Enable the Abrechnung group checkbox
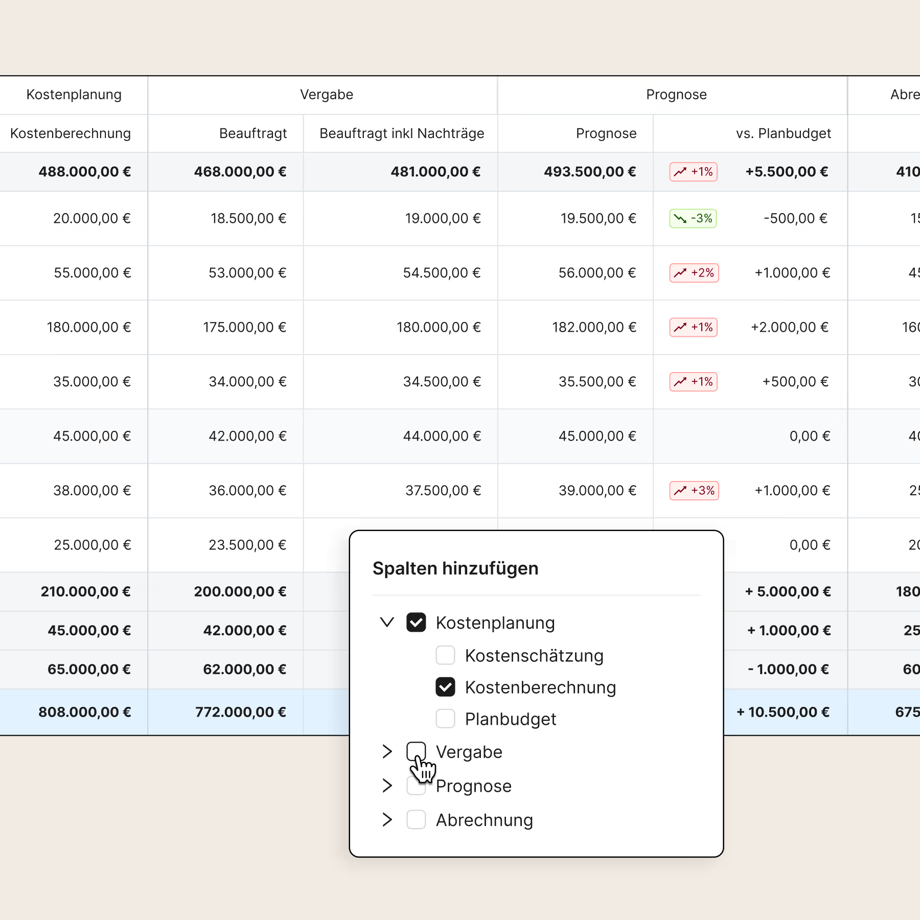The height and width of the screenshot is (920, 920). 416,819
